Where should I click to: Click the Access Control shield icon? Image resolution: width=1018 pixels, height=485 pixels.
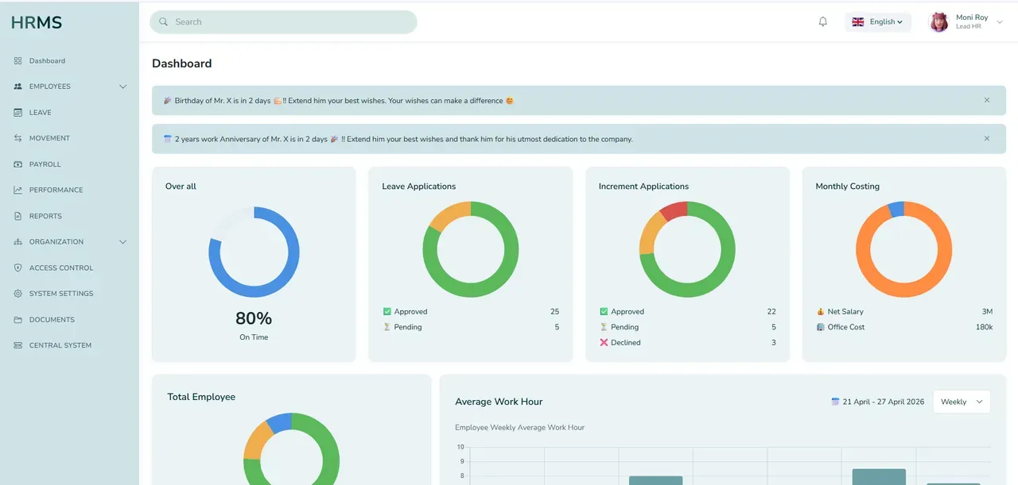click(x=17, y=268)
